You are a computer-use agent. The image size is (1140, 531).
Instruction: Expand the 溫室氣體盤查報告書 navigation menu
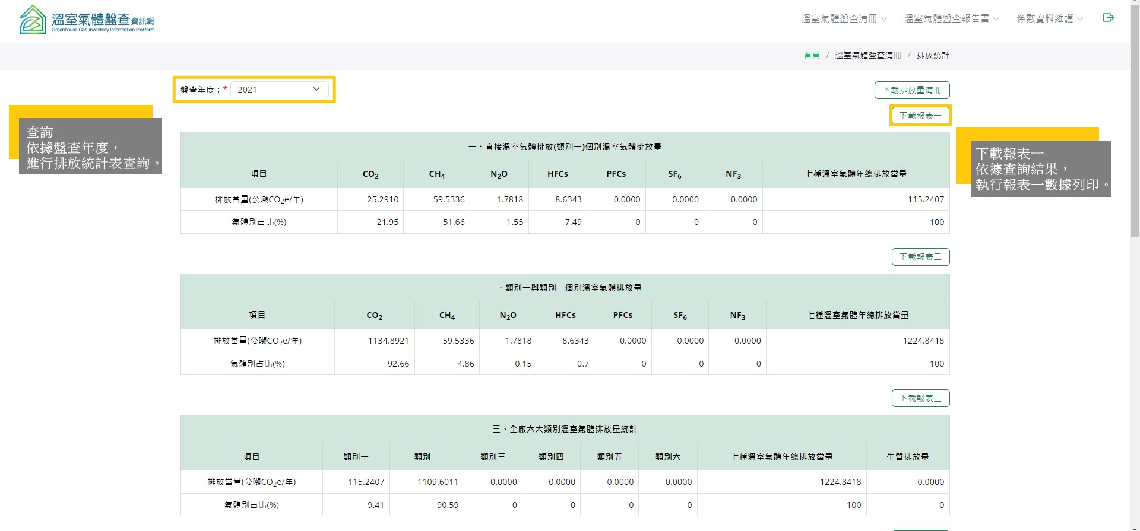[951, 19]
